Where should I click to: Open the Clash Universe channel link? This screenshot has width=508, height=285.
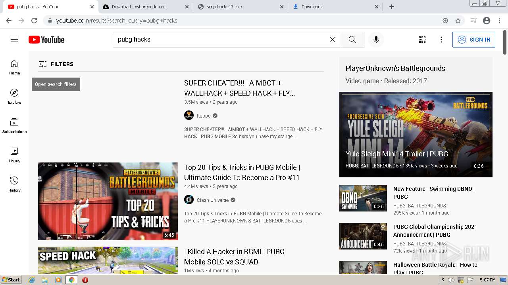pos(213,200)
